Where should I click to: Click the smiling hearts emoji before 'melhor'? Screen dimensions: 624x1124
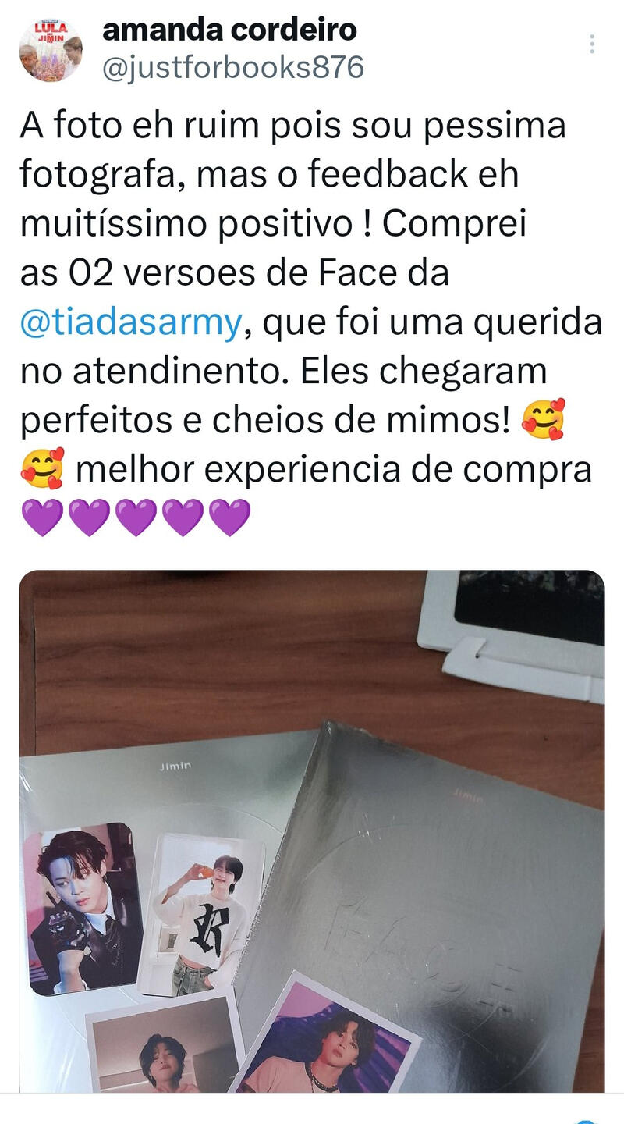click(x=42, y=469)
